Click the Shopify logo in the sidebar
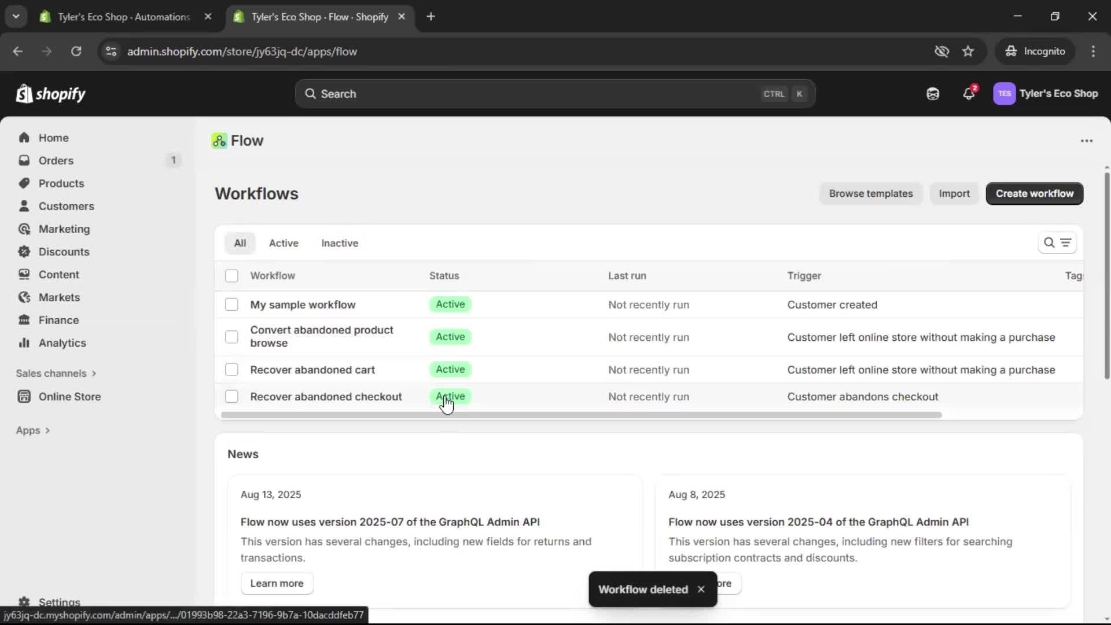The width and height of the screenshot is (1111, 625). [51, 94]
